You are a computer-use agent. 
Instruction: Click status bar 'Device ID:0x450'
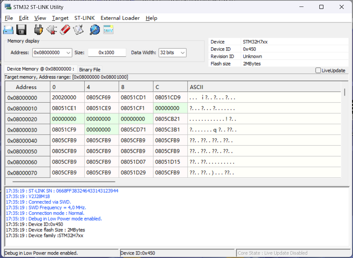[x=177, y=253]
